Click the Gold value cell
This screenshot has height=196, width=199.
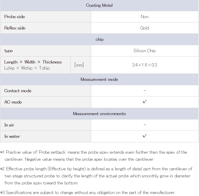coord(145,28)
